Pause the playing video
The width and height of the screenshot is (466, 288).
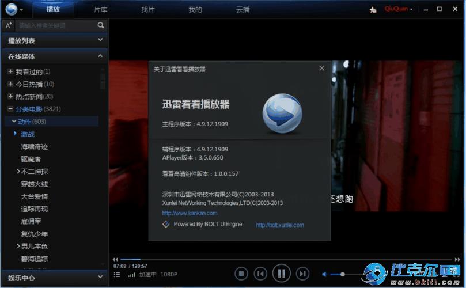[281, 273]
